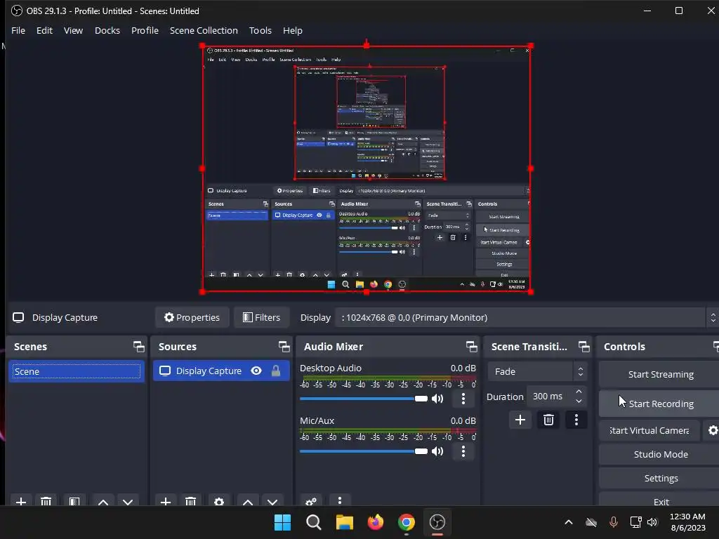Move the scene down
Image resolution: width=719 pixels, height=539 pixels.
tap(128, 501)
